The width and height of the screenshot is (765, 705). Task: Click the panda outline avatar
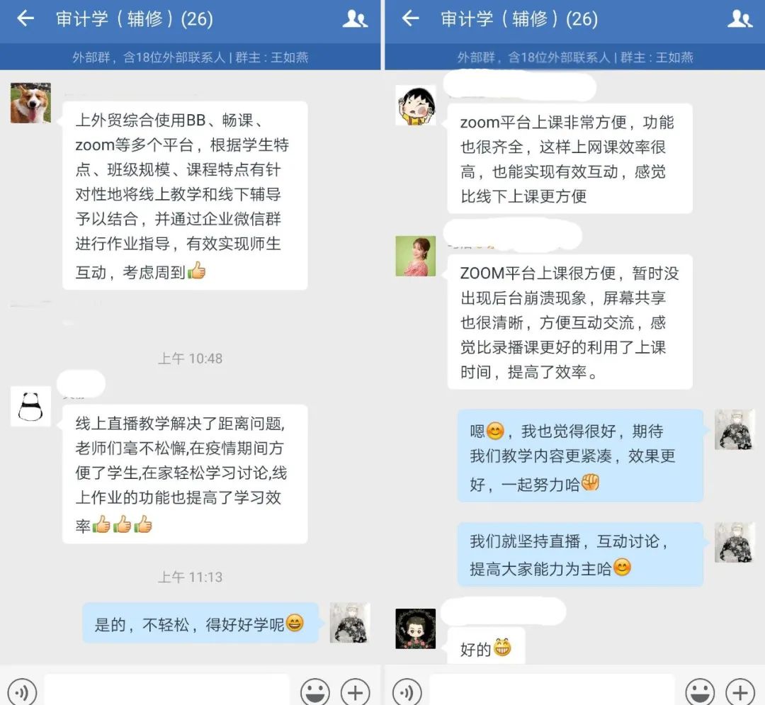tap(30, 407)
